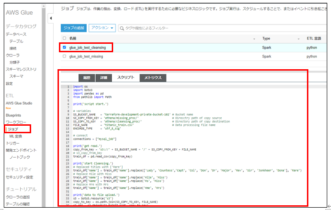331x210 pixels.
Task: Click script line 1 'import os'
Action: 80,87
